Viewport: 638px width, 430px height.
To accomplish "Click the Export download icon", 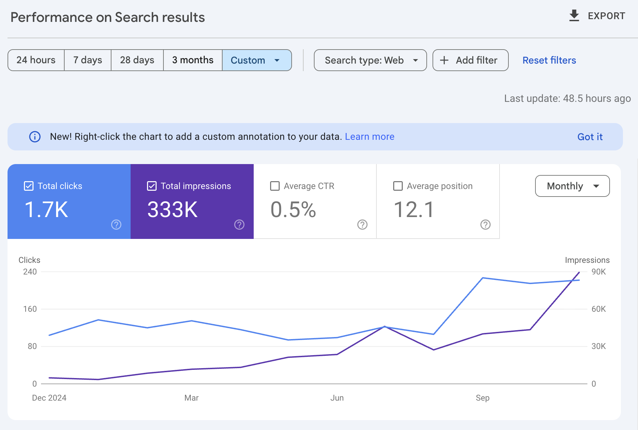I will (x=574, y=16).
